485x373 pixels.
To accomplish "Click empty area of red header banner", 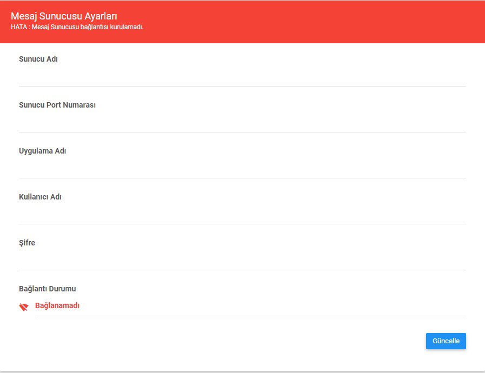I will pyautogui.click(x=324, y=22).
